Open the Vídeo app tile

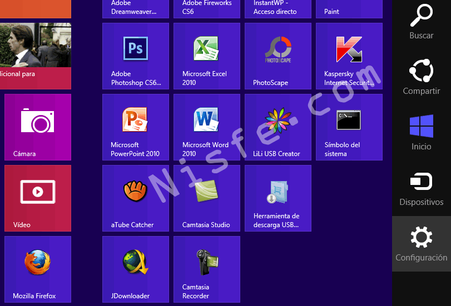38,198
